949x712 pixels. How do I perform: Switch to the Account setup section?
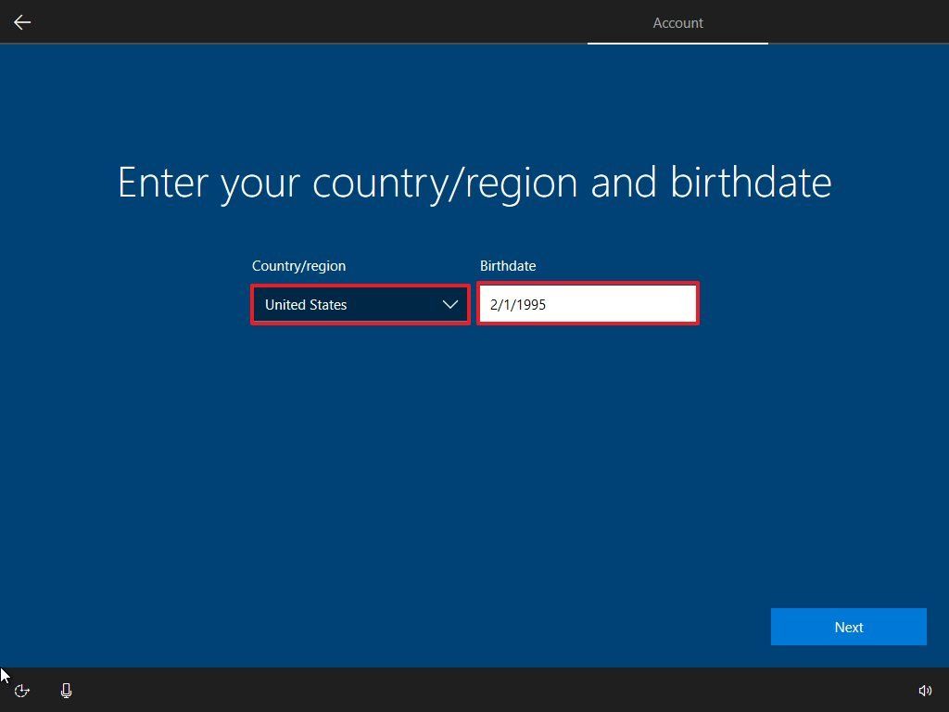point(677,23)
